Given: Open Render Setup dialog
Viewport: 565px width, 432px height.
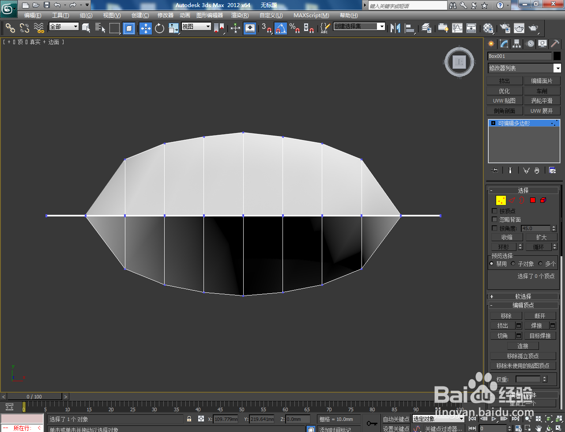Looking at the screenshot, I should pos(505,28).
